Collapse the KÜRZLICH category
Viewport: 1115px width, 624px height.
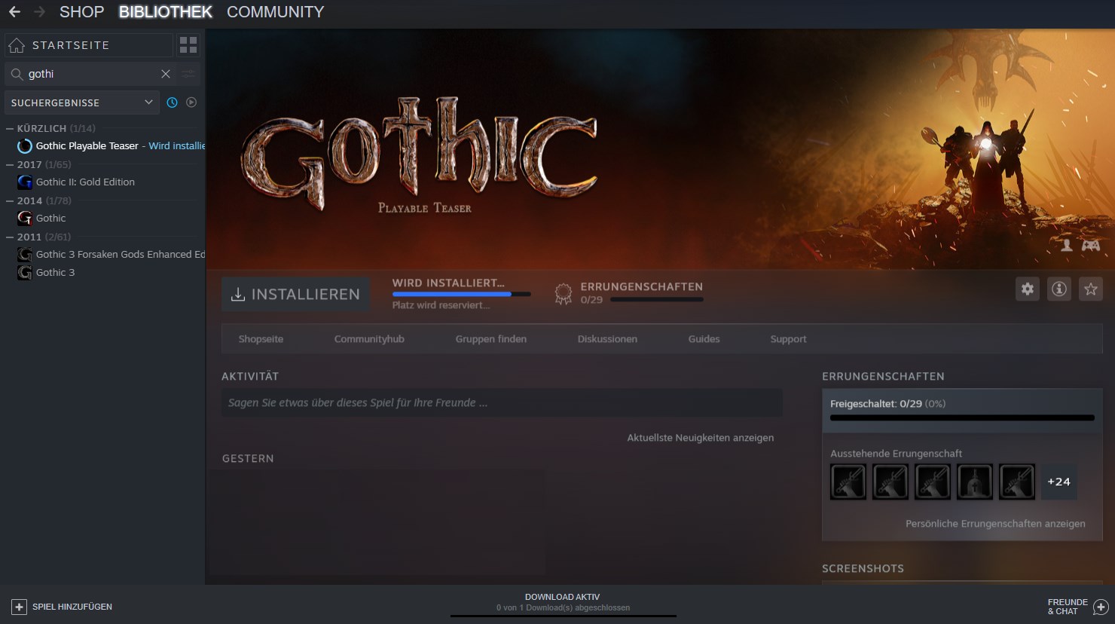click(10, 129)
